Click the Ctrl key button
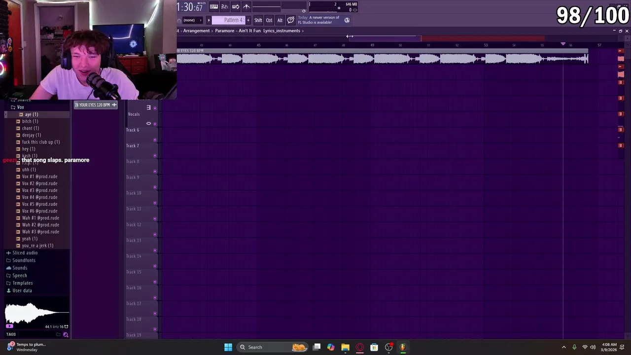This screenshot has width=631, height=355. [269, 20]
